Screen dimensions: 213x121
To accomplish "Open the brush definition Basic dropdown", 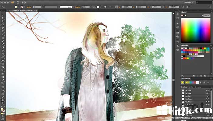I will click(73, 7).
